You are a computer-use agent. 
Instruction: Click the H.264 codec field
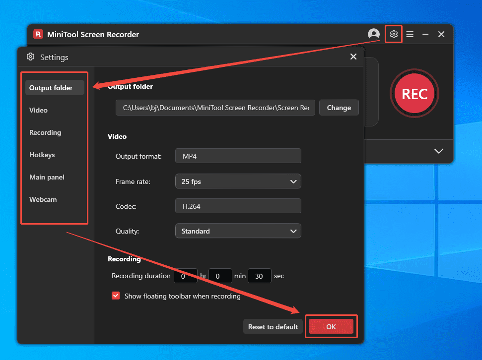[238, 206]
